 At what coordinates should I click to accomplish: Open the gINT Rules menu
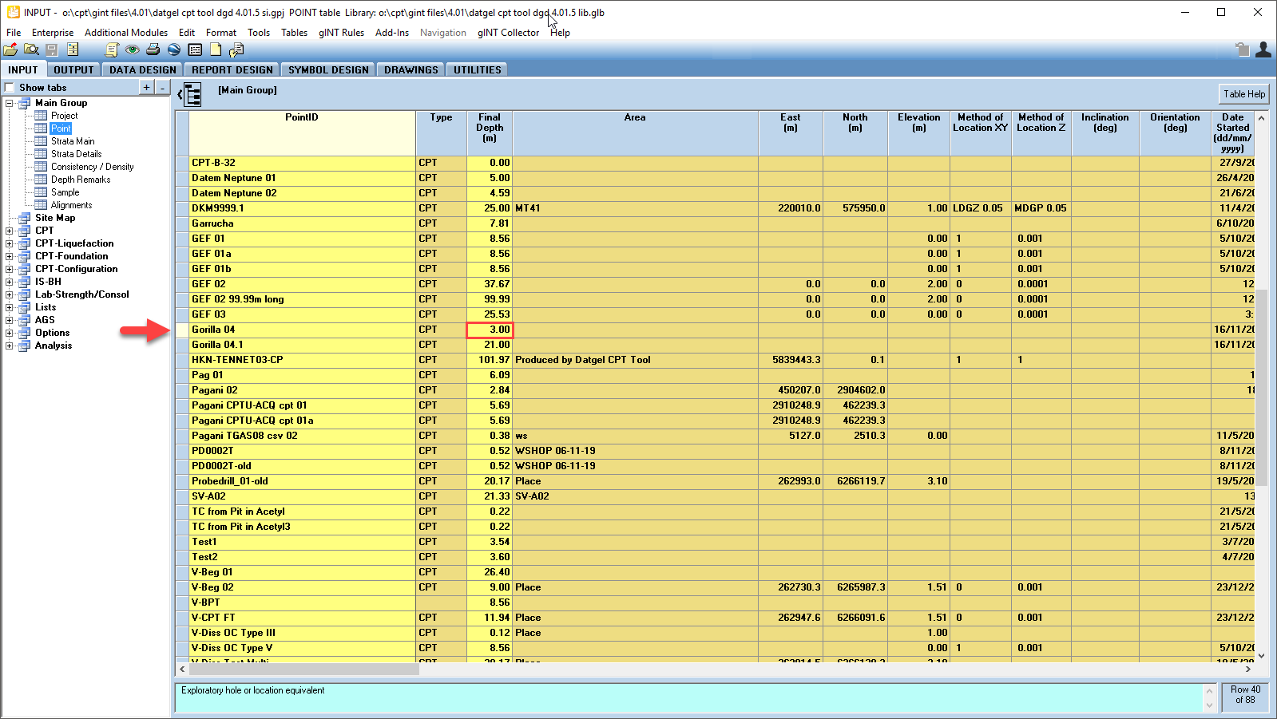pos(341,33)
